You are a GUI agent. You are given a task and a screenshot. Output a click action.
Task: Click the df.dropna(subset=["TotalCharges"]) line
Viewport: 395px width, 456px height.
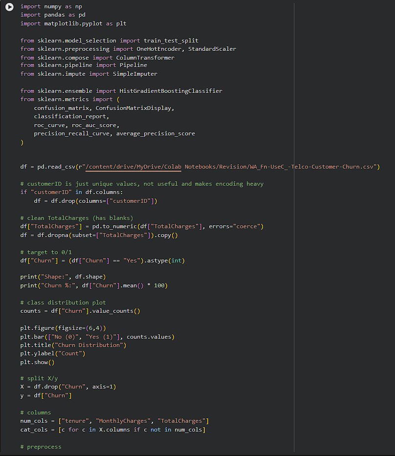(x=99, y=235)
